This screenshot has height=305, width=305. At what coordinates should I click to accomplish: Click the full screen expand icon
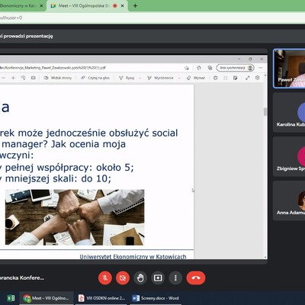[247, 78]
